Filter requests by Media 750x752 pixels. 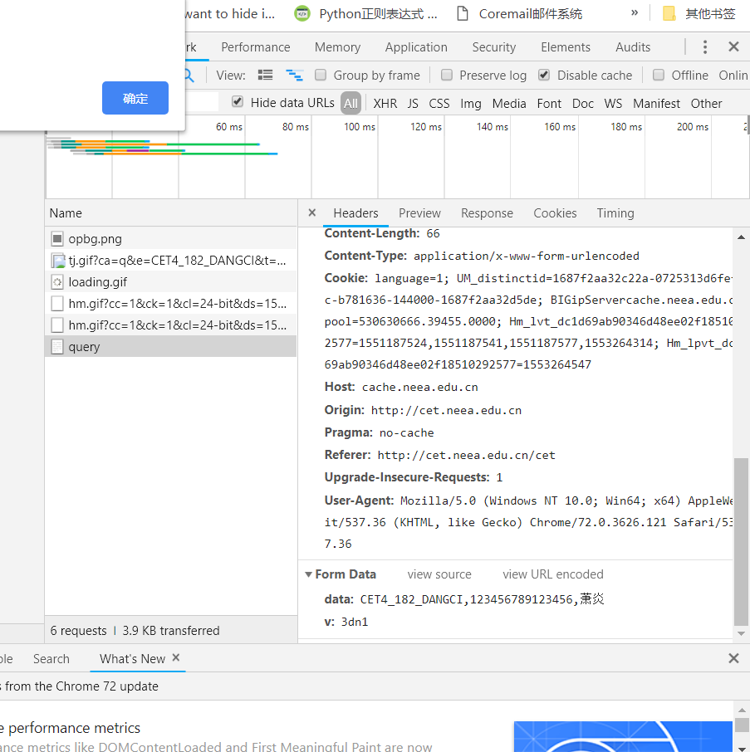pyautogui.click(x=508, y=103)
